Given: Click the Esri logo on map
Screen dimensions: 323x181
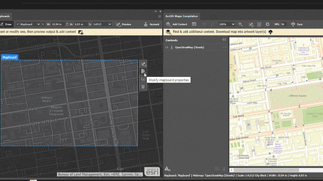Looking at the screenshot, I should [x=152, y=172].
